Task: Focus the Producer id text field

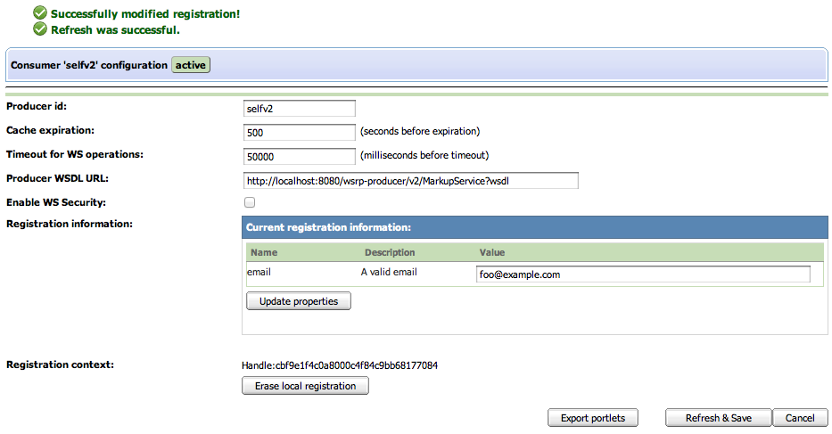Action: (x=299, y=109)
